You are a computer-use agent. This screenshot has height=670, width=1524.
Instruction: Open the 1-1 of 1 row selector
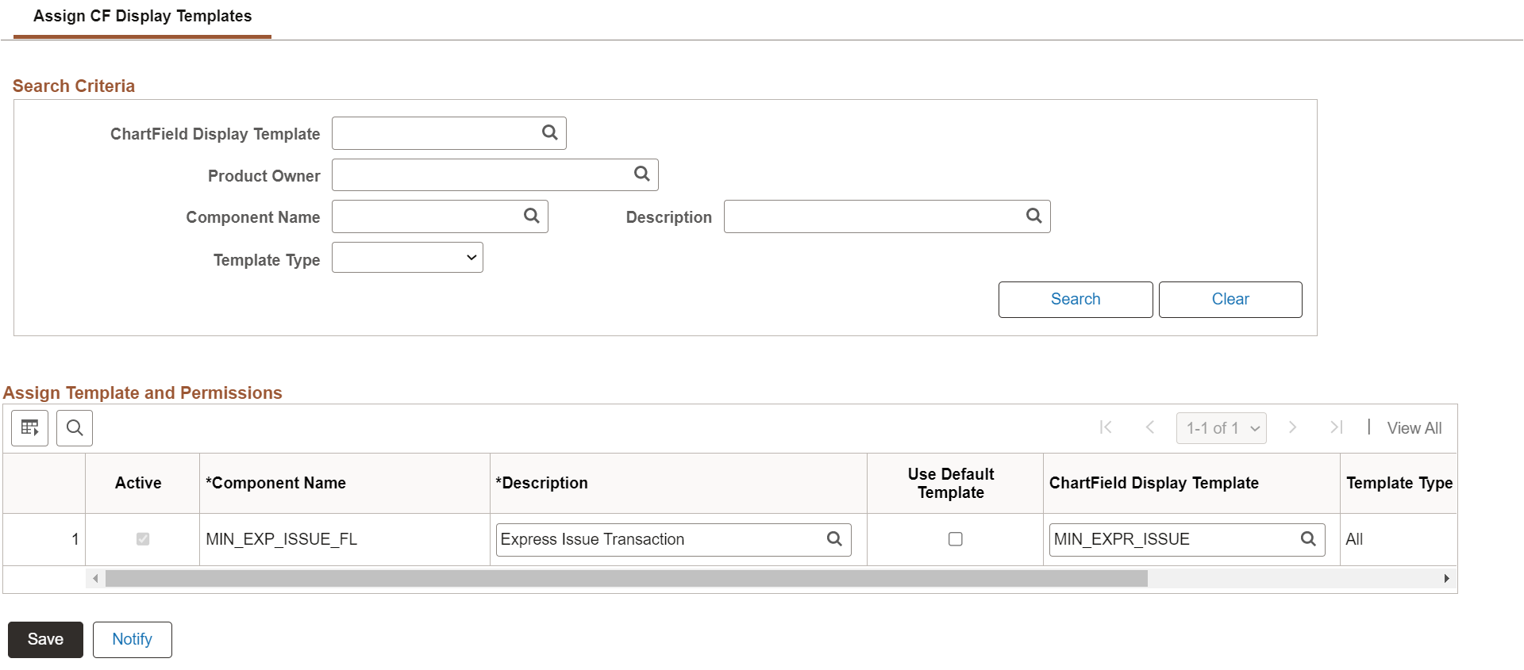[x=1222, y=428]
